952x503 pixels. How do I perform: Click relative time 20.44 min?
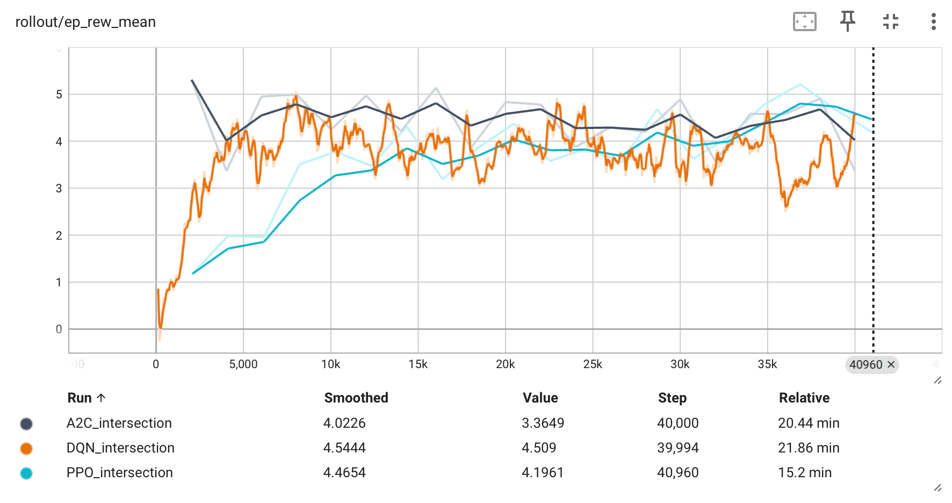click(x=809, y=423)
